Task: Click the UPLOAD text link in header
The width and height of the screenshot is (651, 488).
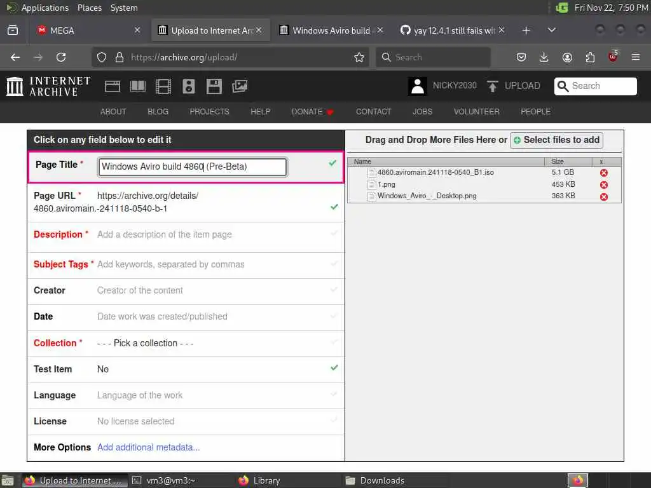Action: (523, 86)
